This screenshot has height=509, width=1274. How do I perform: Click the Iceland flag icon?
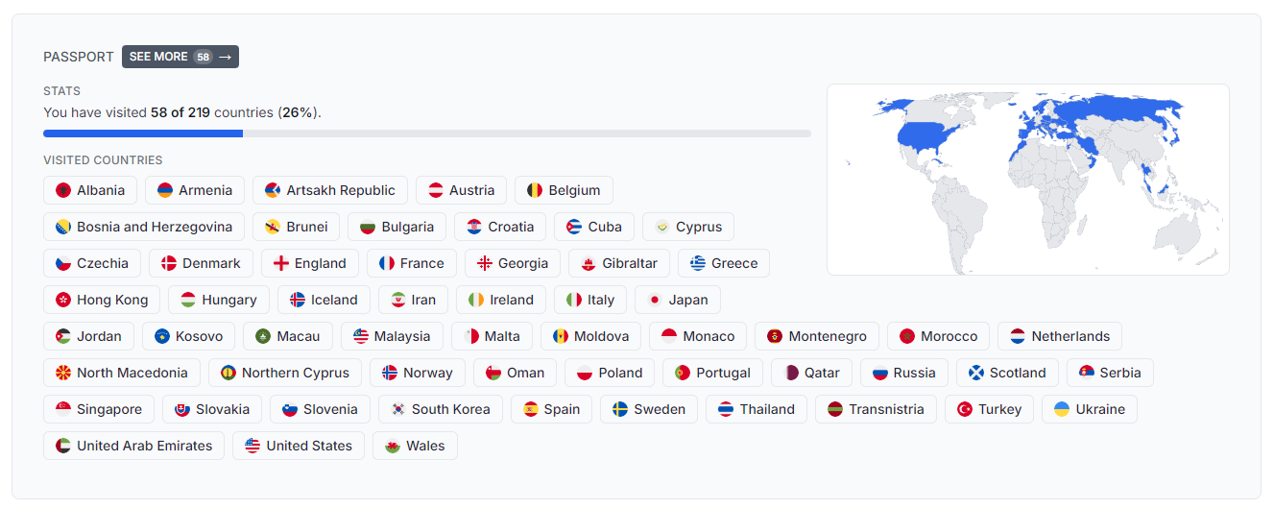(298, 300)
